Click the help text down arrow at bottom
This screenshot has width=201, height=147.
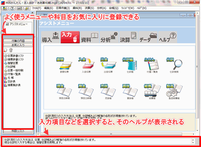(193, 143)
